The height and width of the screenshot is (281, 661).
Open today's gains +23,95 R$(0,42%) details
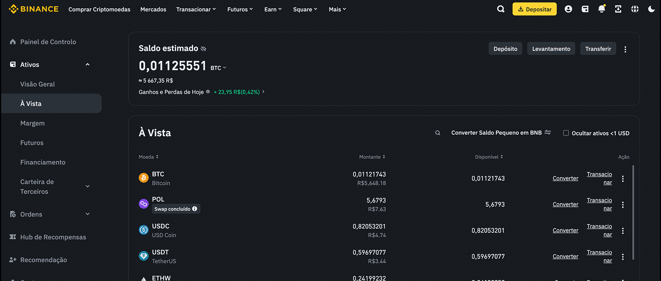pos(239,92)
